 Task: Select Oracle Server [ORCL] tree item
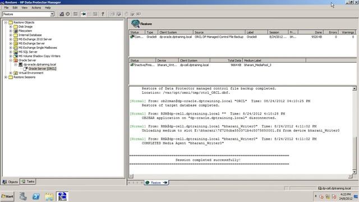click(x=42, y=68)
